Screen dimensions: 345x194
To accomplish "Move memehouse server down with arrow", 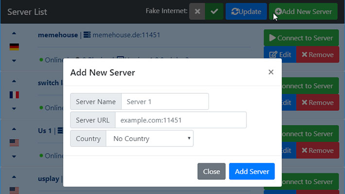I will tap(14, 61).
